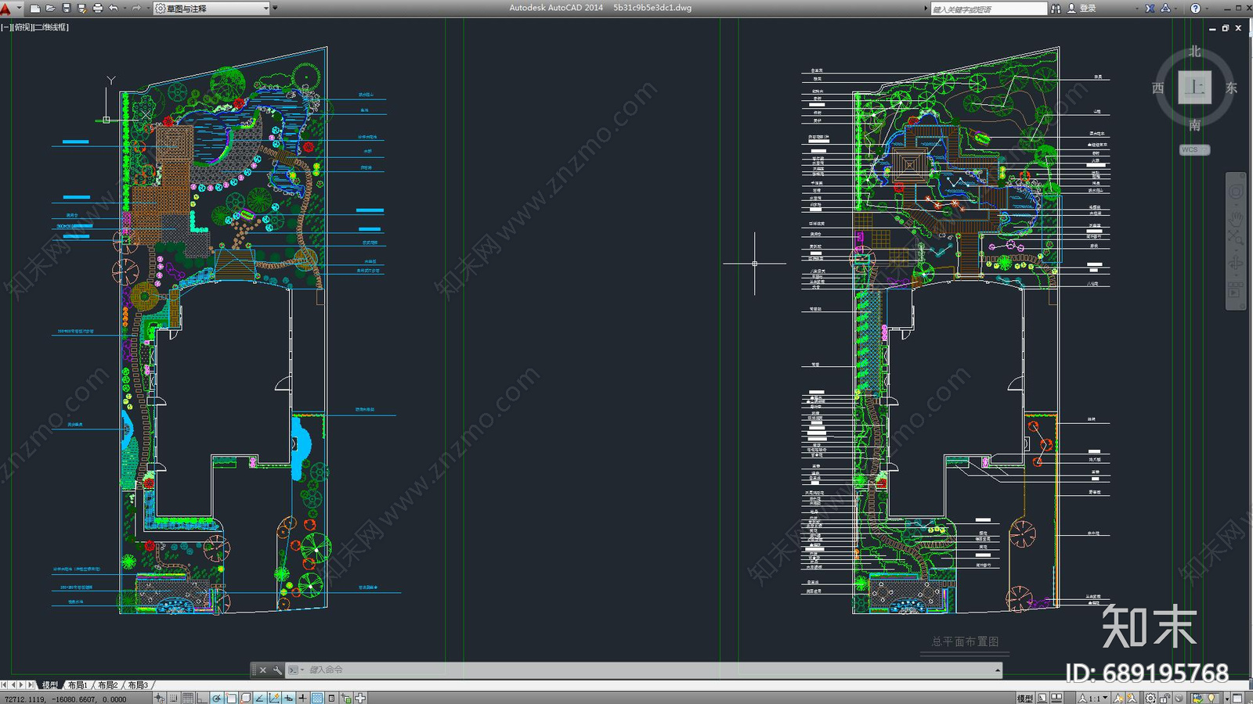Screen dimensions: 1253x704
Task: Toggle Dynamic UCS in status bar
Action: [274, 698]
